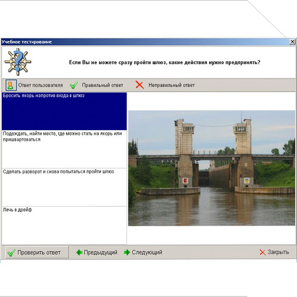Select answer 'Подождать, найти место' option
Viewport: 297px width, 297px height.
tap(64, 149)
